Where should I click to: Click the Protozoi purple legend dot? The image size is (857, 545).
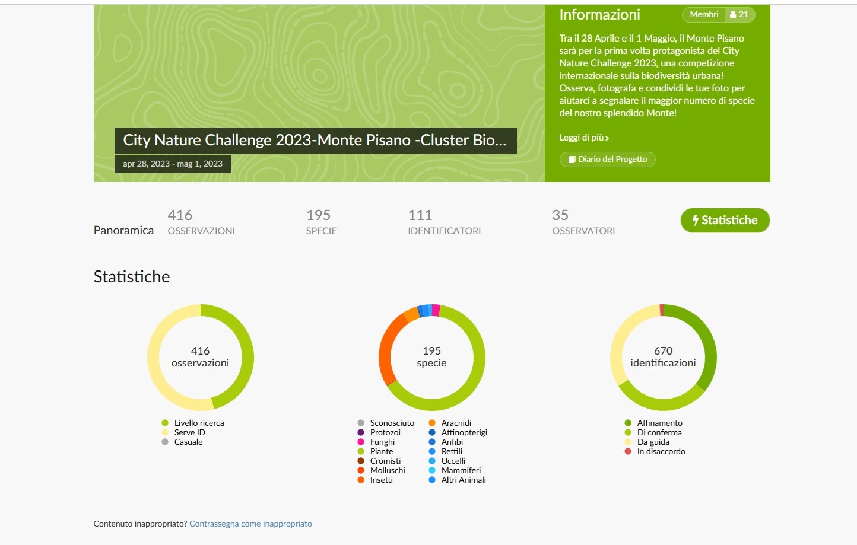361,432
